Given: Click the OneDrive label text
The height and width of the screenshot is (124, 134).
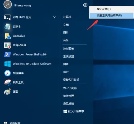Looking at the screenshot, I should (19, 36).
